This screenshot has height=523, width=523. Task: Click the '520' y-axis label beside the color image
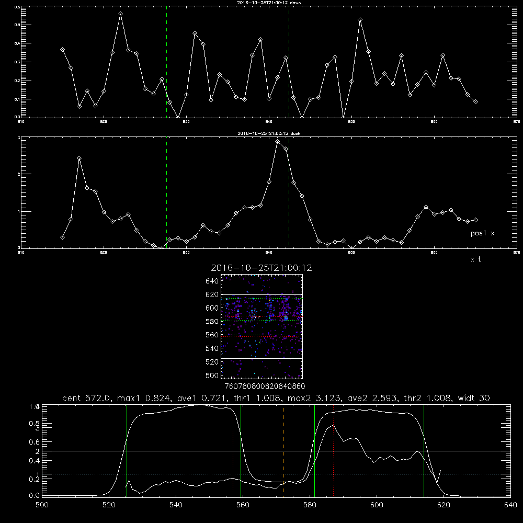coord(212,362)
